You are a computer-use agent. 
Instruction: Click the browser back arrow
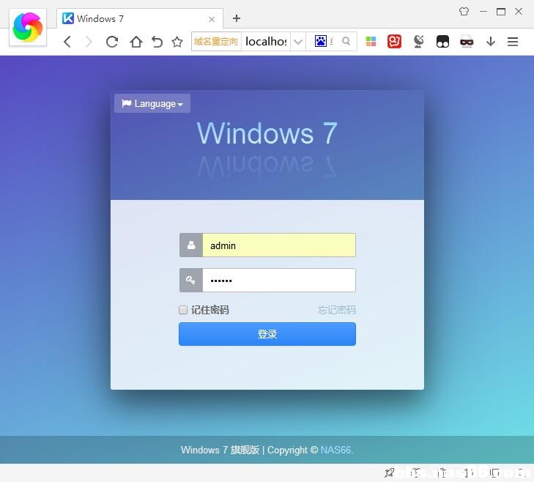click(67, 42)
